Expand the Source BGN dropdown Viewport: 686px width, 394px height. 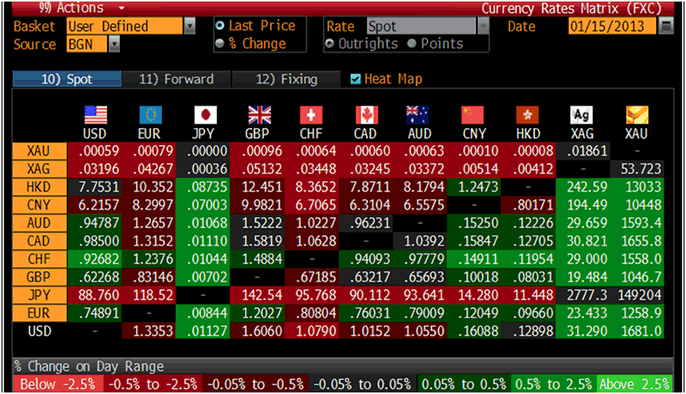[x=115, y=44]
